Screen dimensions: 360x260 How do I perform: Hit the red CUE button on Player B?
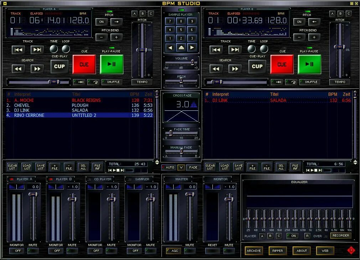[x=282, y=64]
